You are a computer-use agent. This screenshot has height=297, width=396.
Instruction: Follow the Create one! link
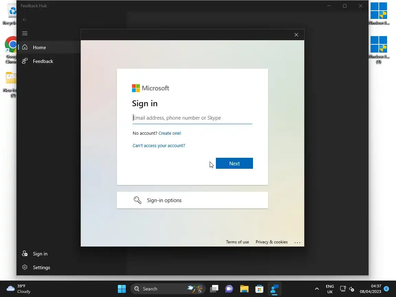170,133
